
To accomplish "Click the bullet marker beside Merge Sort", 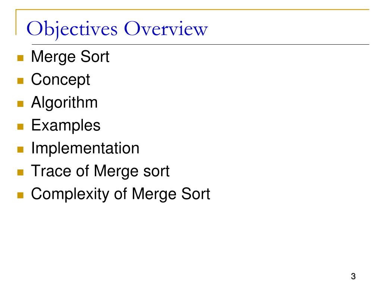I will coord(21,58).
